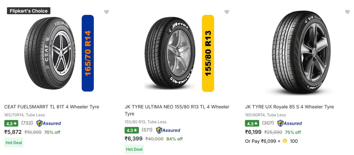Click Hot Deal tag under Ultima Neo tyre
This screenshot has height=155, width=354.
click(x=134, y=149)
